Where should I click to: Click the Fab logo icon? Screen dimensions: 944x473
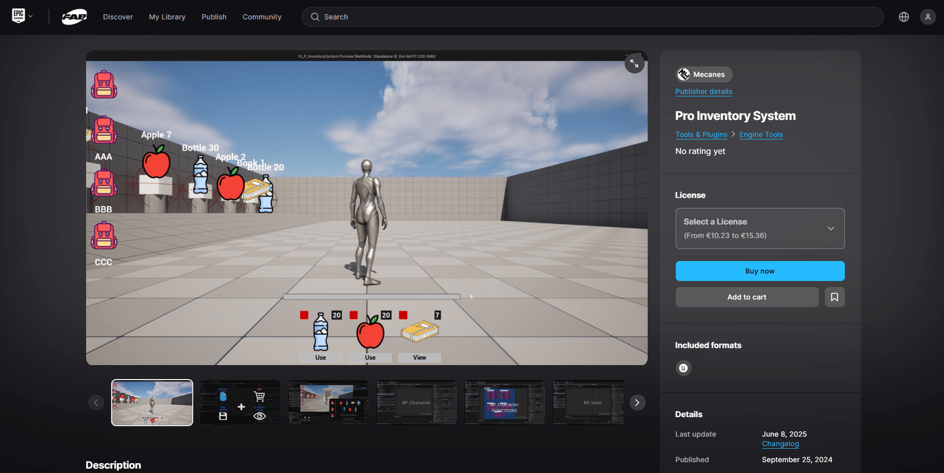(74, 17)
